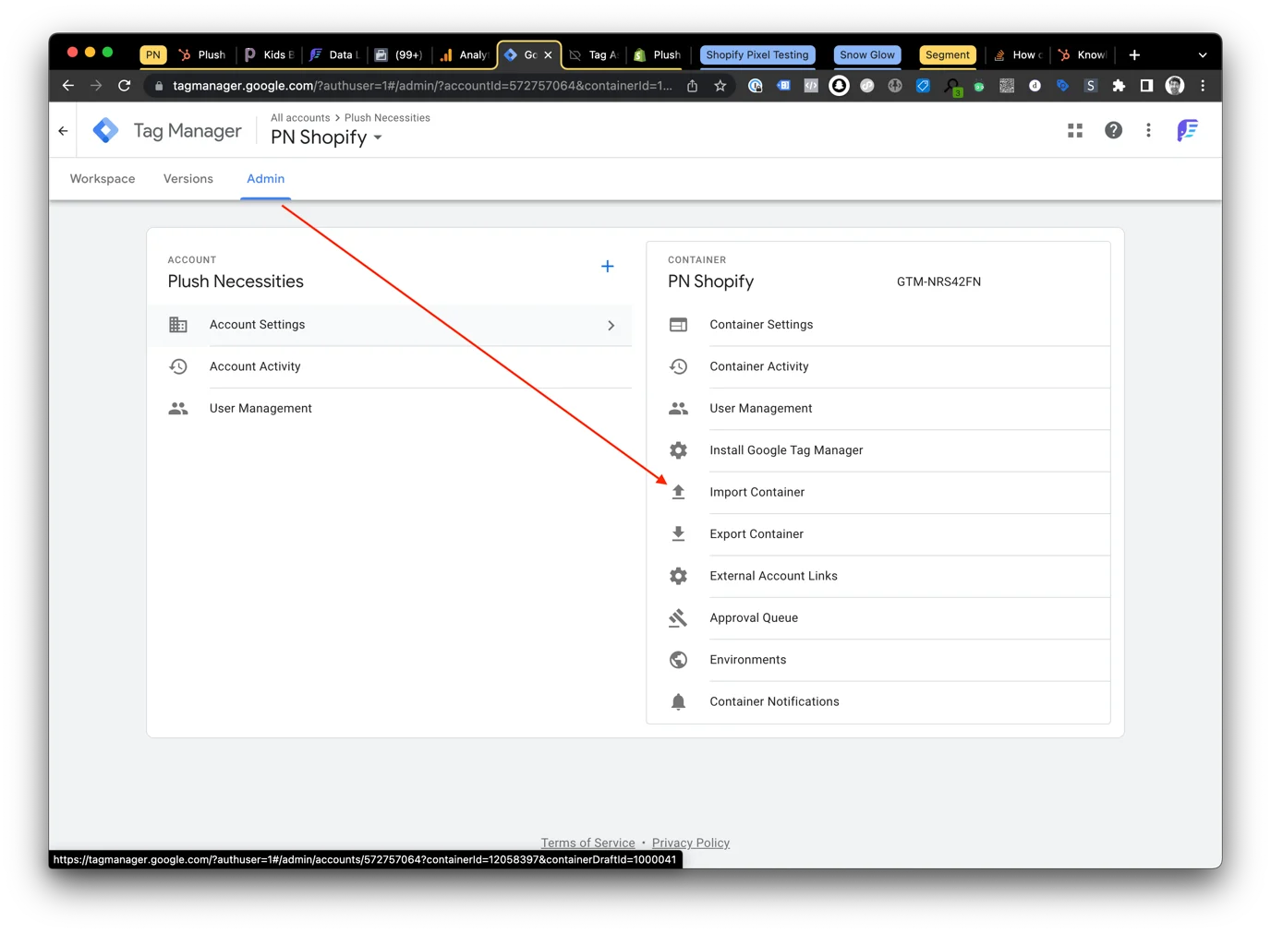
Task: Select the GTM-NRS42FN container ID
Action: (938, 282)
